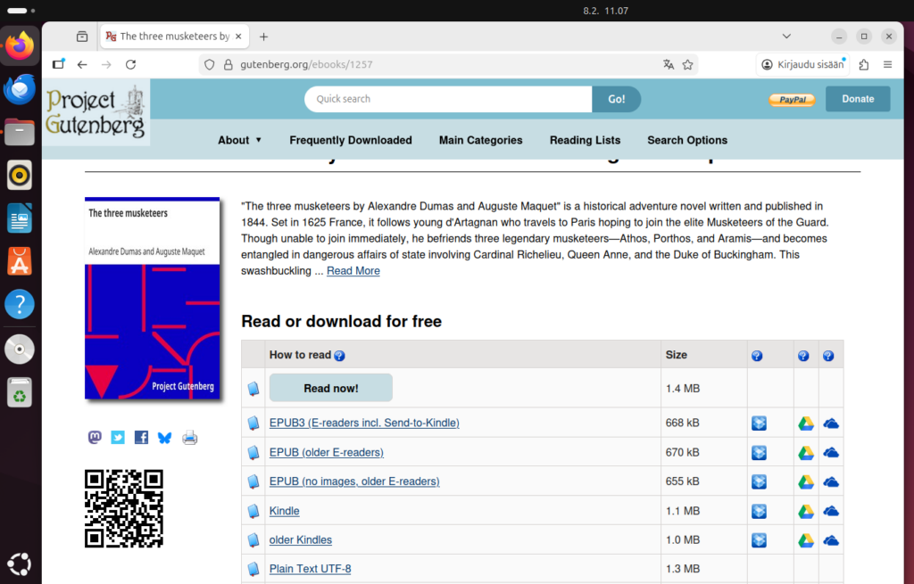Expand the About dropdown menu

(240, 140)
